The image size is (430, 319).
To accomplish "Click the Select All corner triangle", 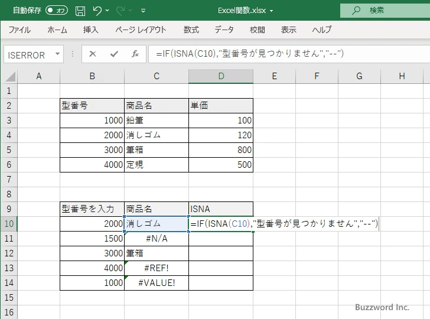I will click(11, 77).
